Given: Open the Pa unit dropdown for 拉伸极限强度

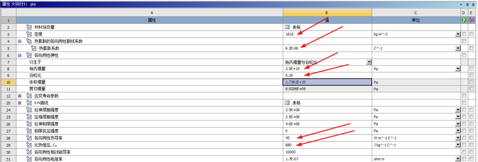Looking at the screenshot, I should (x=458, y=124).
